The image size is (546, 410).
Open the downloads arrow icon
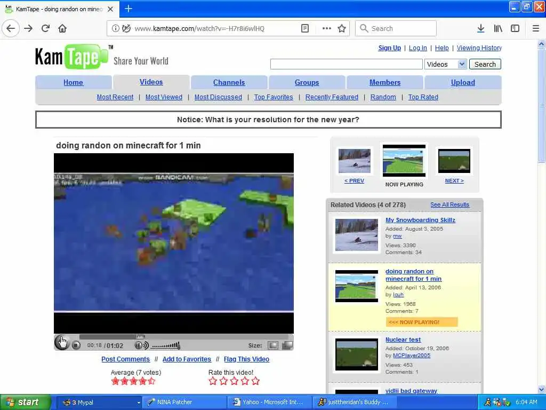[480, 28]
